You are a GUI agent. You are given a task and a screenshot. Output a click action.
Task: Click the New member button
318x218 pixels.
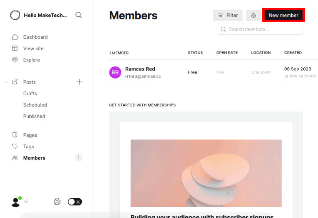pos(284,15)
